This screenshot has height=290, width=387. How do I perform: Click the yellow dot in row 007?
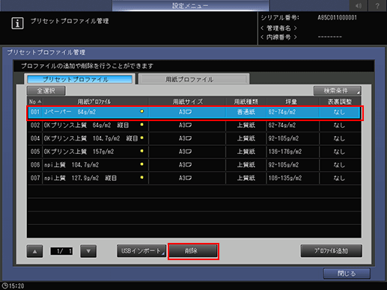pyautogui.click(x=142, y=177)
